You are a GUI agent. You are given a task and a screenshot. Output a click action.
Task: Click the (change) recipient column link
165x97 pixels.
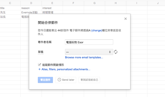(x=97, y=30)
